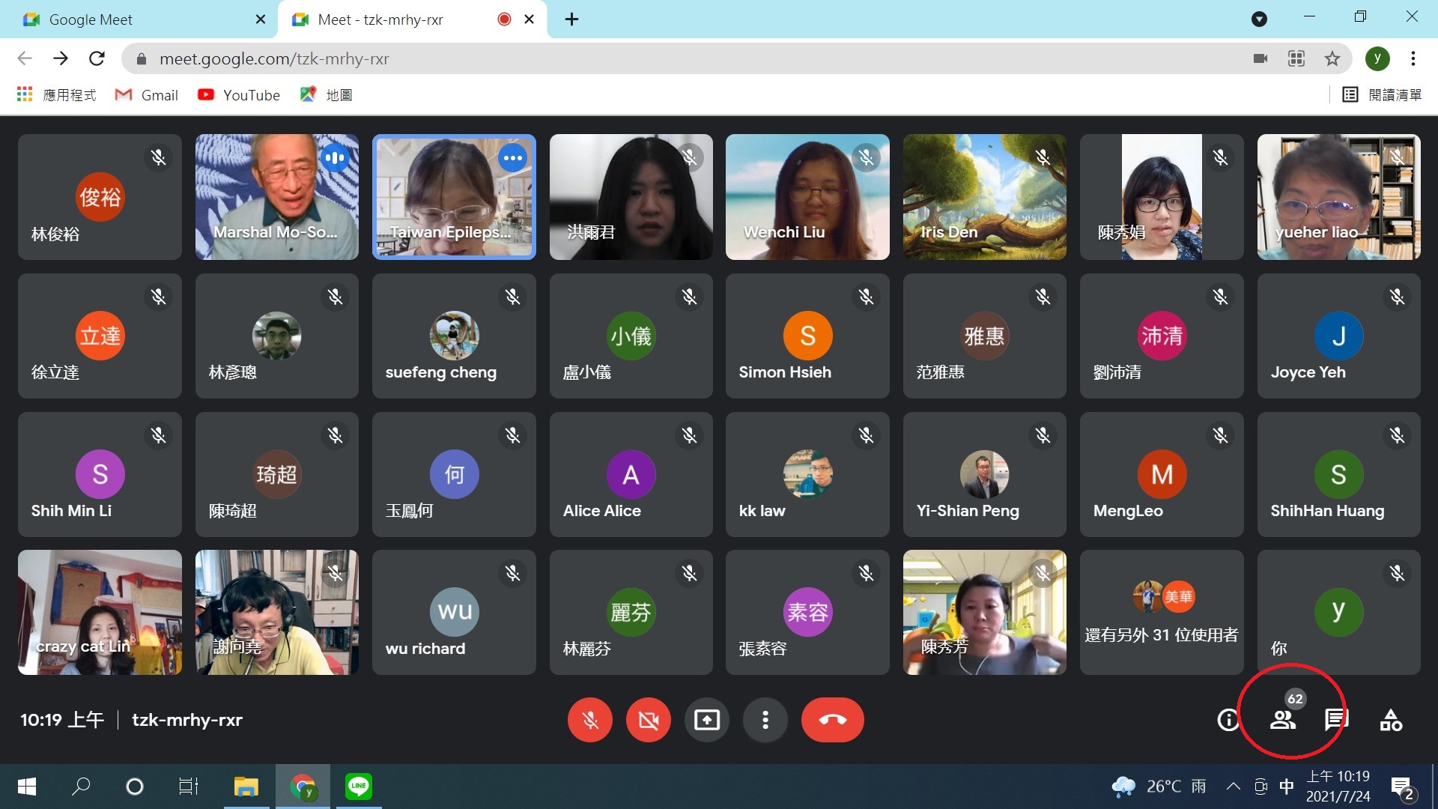The height and width of the screenshot is (809, 1438).
Task: Reload the Meet page
Action: point(97,58)
